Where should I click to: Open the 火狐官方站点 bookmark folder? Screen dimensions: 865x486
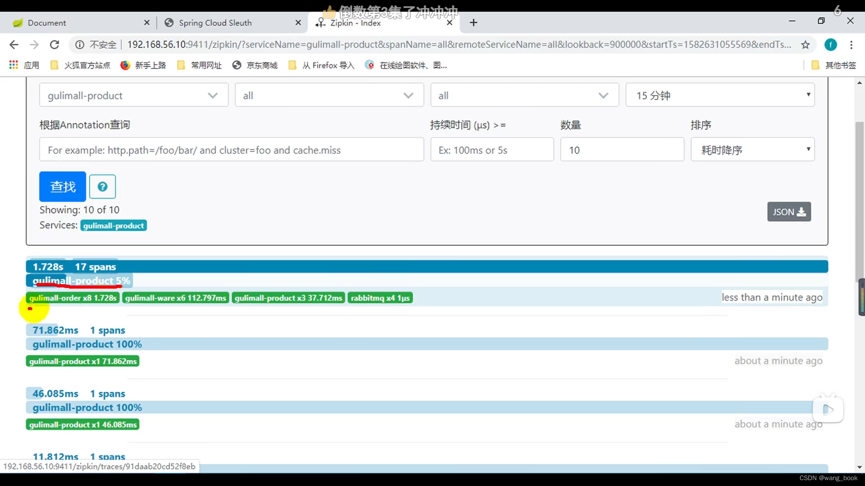[80, 65]
